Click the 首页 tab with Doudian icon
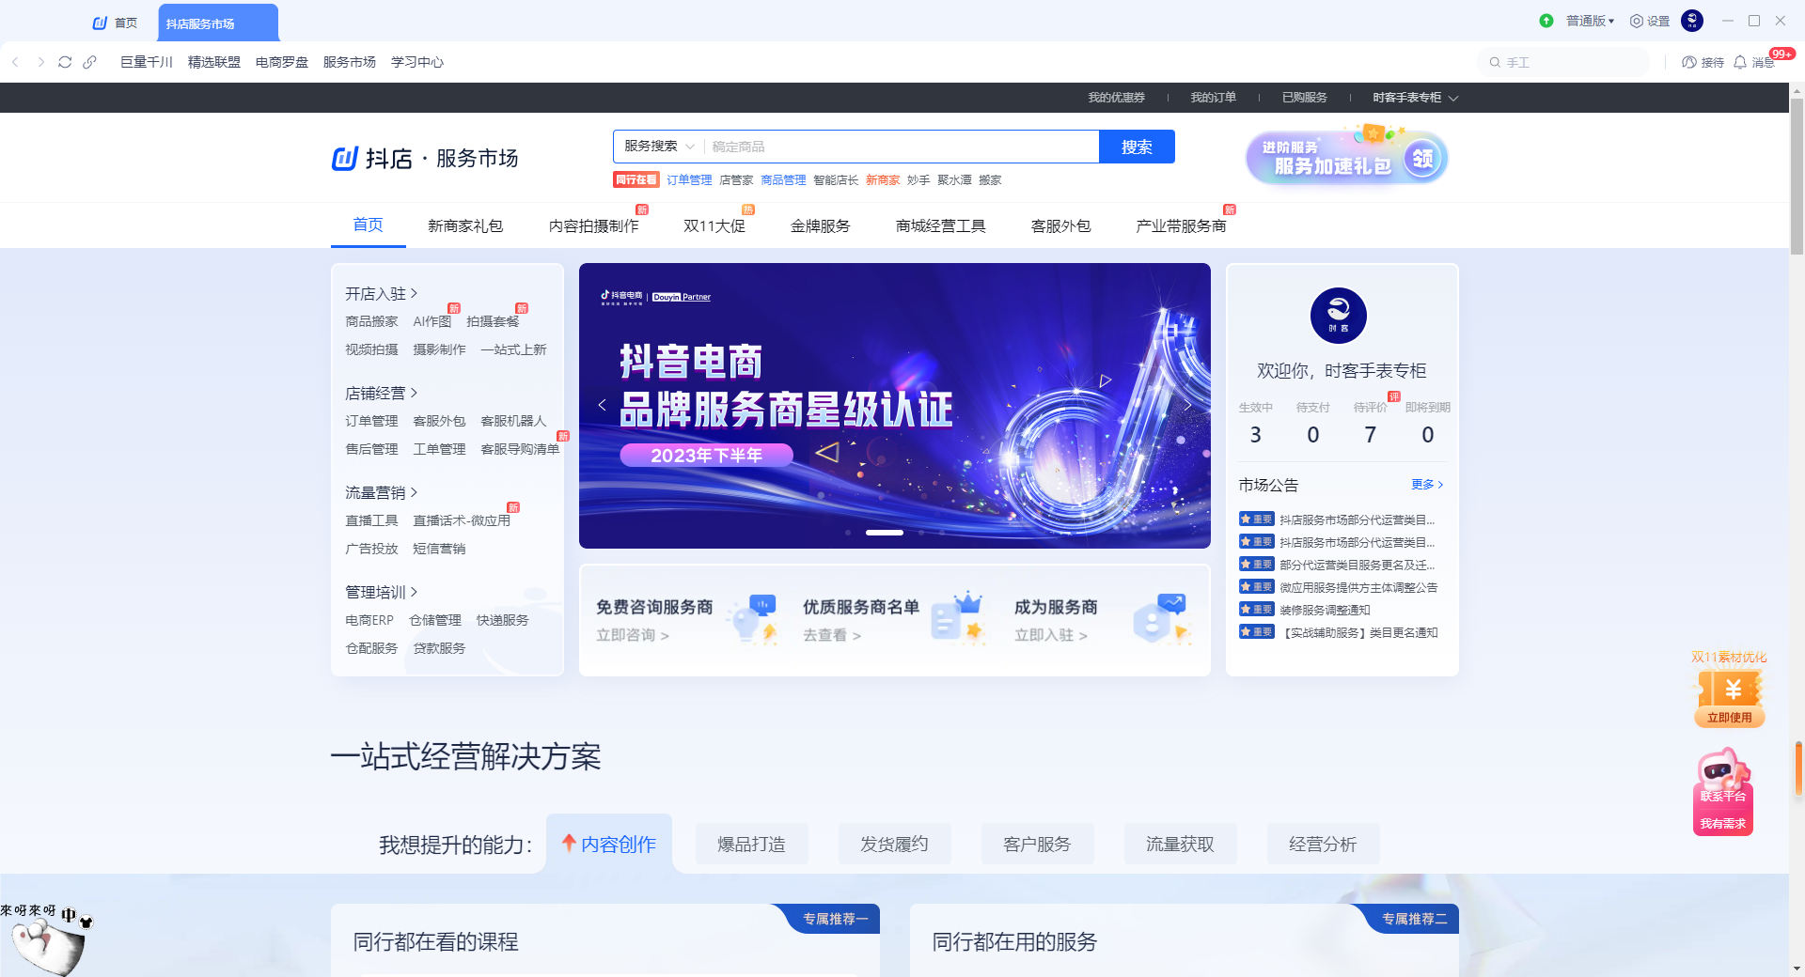The image size is (1805, 977). click(115, 23)
